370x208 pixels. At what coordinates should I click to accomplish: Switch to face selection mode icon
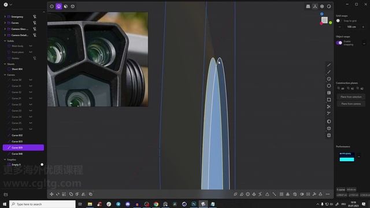[x=66, y=6]
